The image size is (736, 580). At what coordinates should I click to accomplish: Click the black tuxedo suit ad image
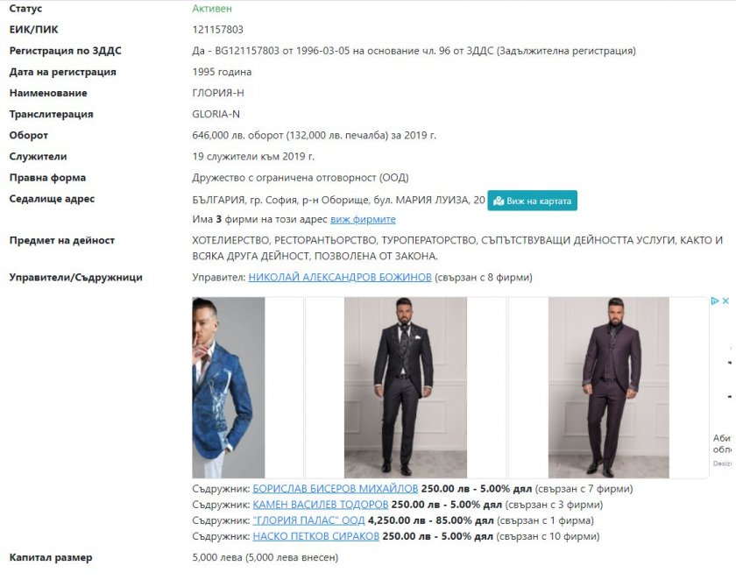[406, 387]
